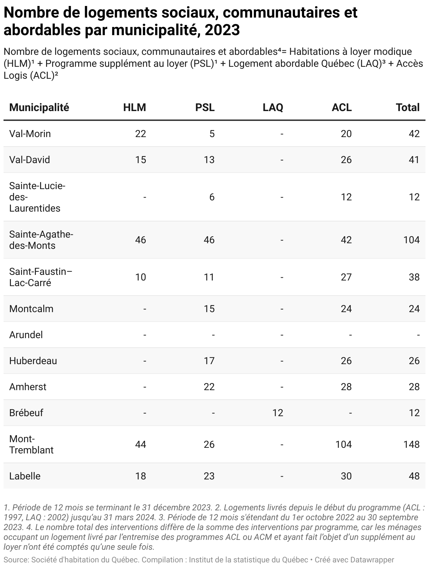Select the HLM column header

pyautogui.click(x=134, y=107)
